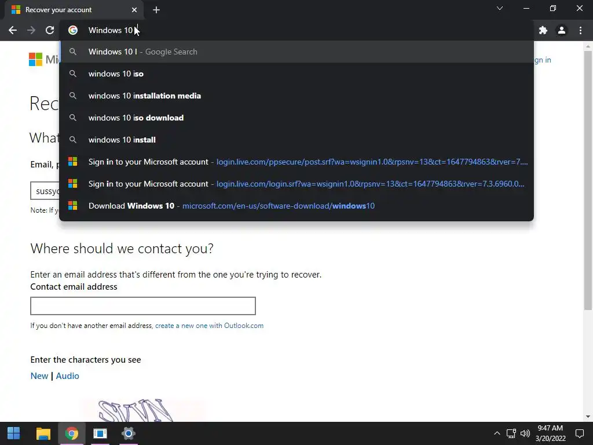Close the Recover your account tab
Viewport: 593px width, 445px height.
pos(134,10)
